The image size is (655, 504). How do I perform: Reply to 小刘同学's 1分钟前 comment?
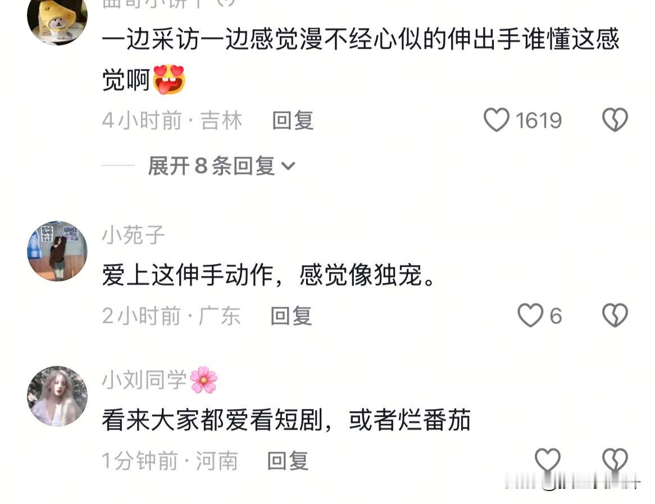(x=288, y=461)
